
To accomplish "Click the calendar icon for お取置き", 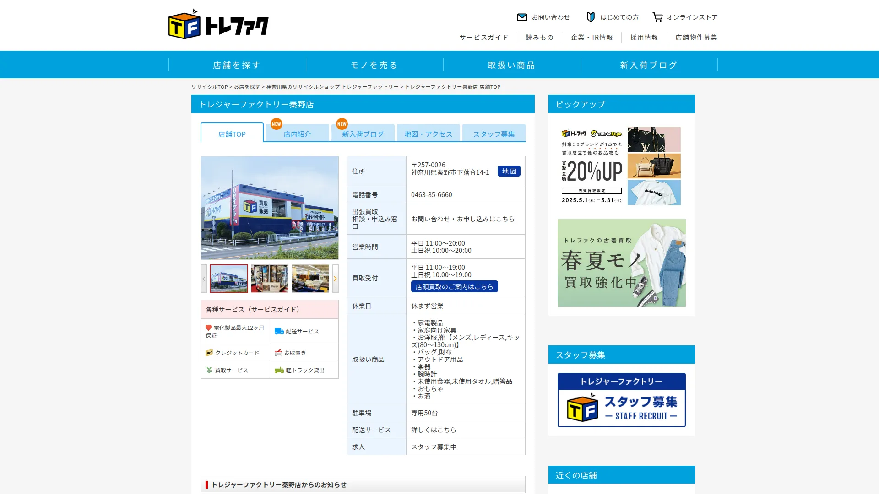I will tap(278, 353).
